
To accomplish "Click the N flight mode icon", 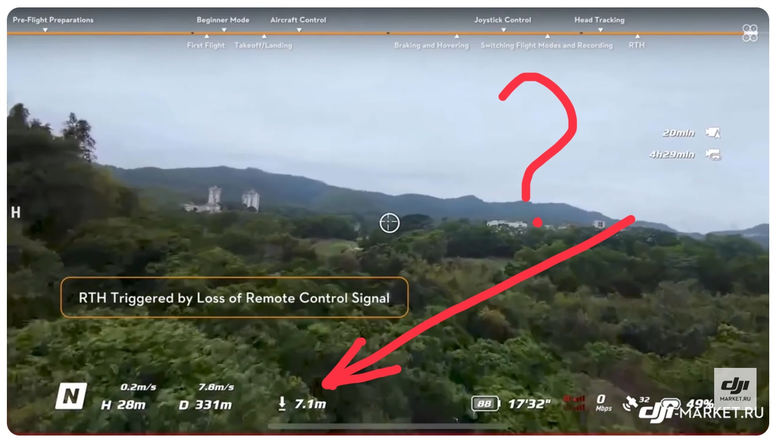I will point(71,396).
